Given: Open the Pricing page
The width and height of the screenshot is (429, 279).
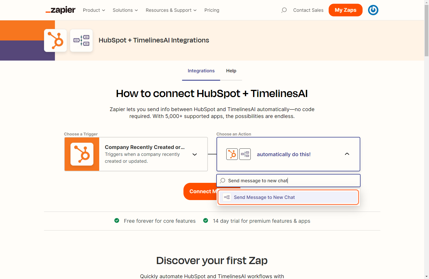Looking at the screenshot, I should (212, 10).
